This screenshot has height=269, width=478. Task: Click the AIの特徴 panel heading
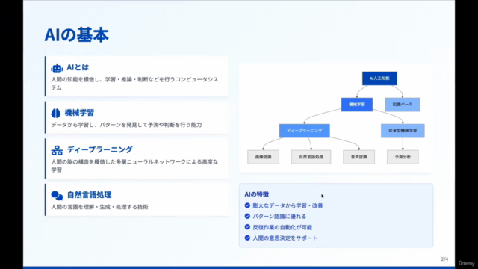257,194
